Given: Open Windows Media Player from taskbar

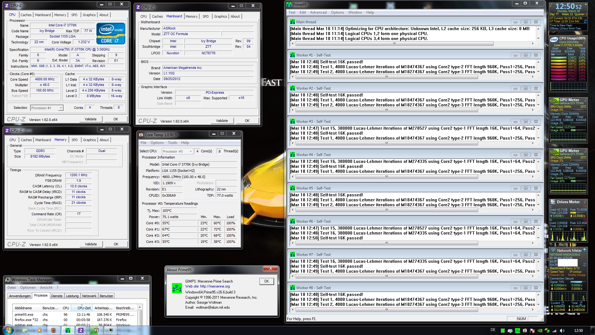Looking at the screenshot, I should pyautogui.click(x=39, y=330).
